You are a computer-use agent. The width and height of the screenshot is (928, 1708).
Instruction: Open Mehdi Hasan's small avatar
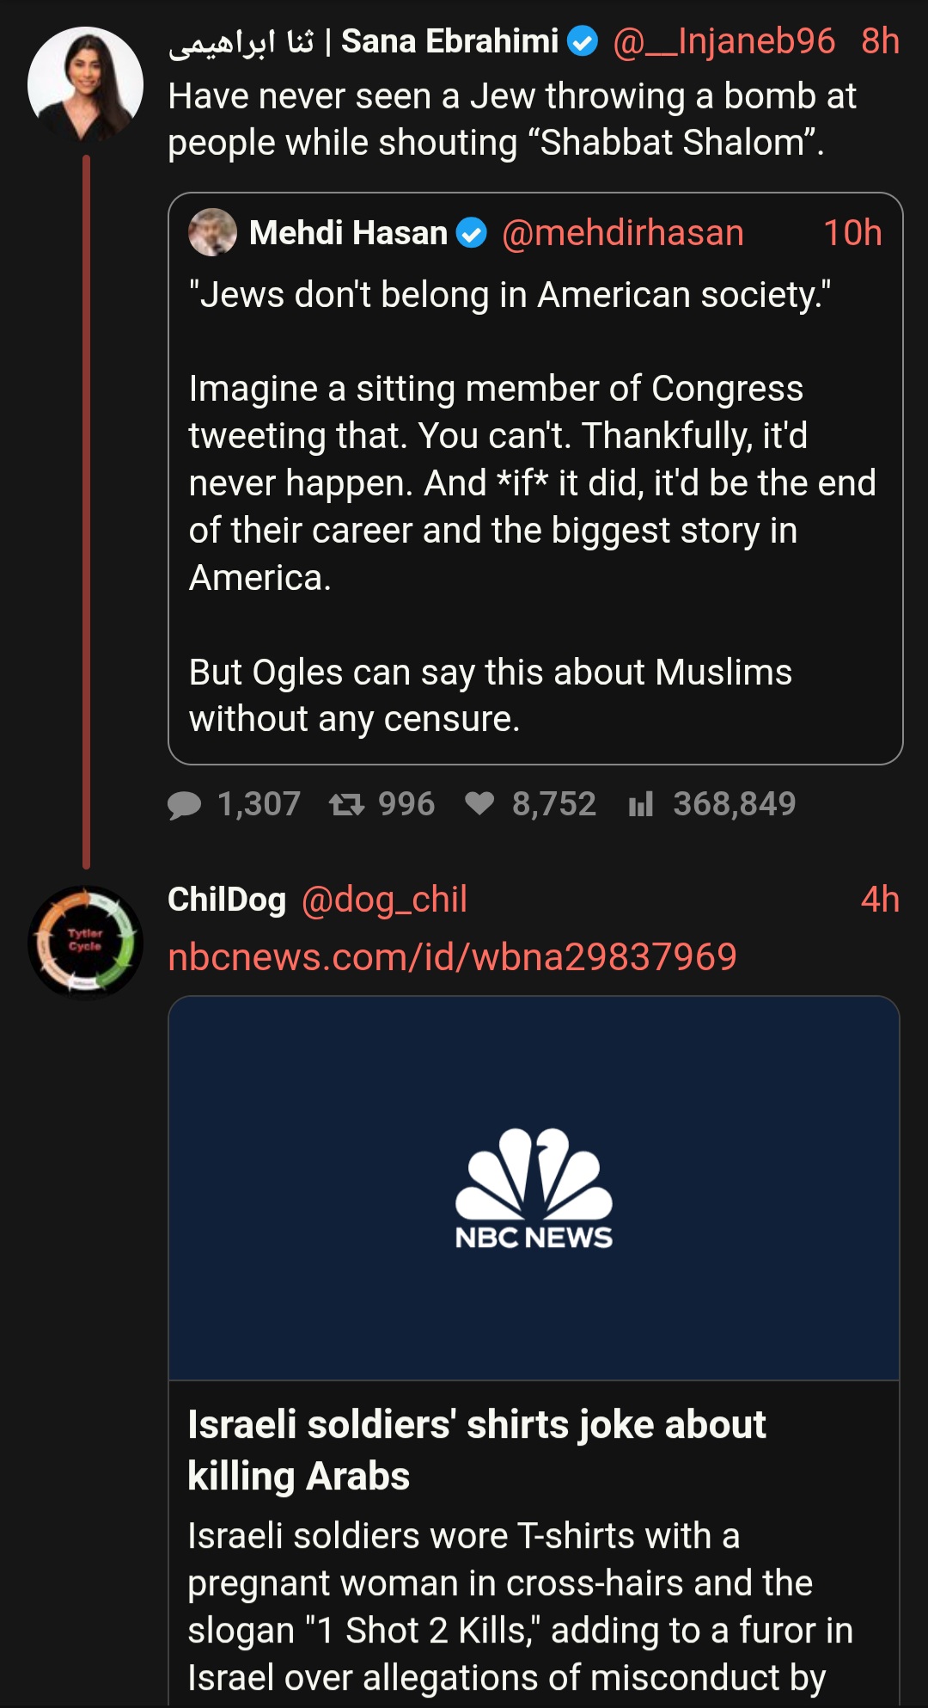tap(212, 232)
